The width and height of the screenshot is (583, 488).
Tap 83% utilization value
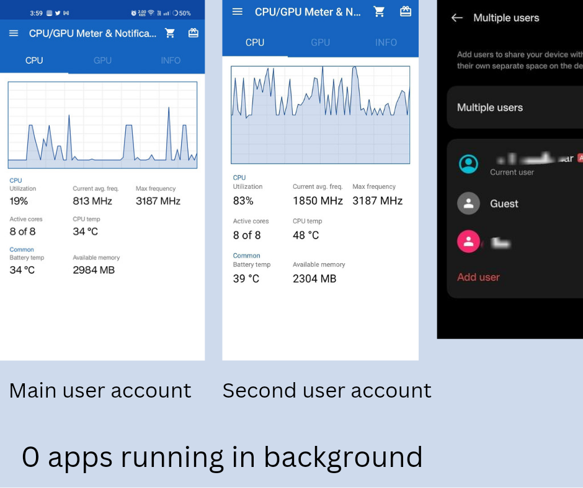[x=243, y=201]
